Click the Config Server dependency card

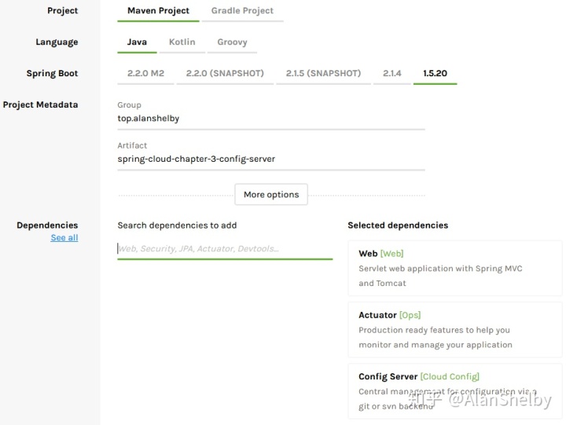(455, 391)
